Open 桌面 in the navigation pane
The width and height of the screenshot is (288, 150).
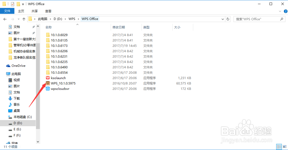[14, 111]
